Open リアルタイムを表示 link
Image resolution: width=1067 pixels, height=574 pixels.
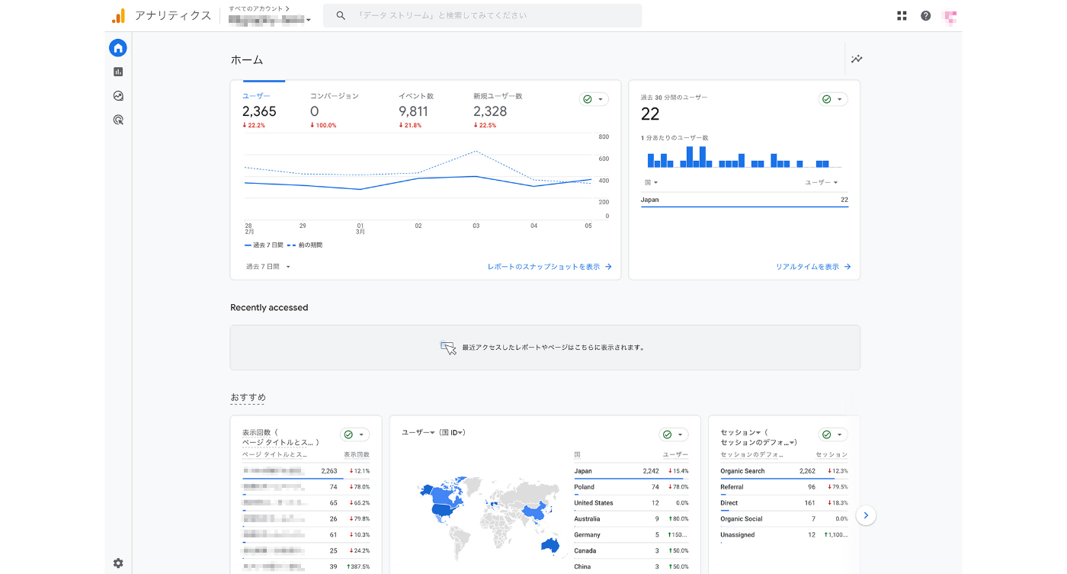point(812,267)
